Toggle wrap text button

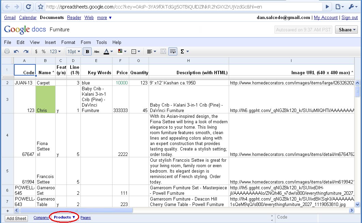[x=173, y=51]
